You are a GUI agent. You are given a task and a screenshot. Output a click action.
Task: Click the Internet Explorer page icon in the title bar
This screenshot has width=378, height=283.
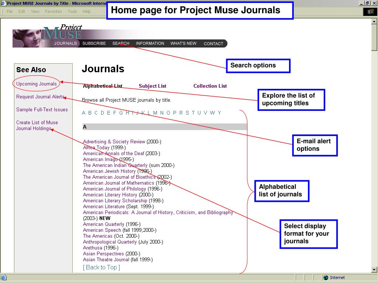[x=3, y=3]
